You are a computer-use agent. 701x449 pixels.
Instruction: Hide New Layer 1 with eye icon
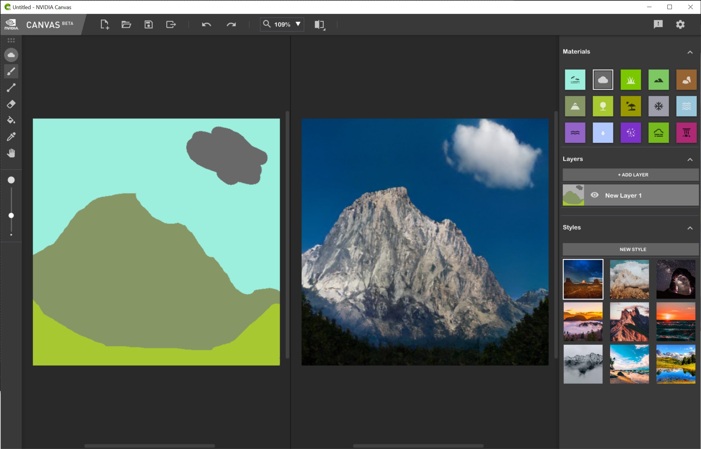[594, 195]
